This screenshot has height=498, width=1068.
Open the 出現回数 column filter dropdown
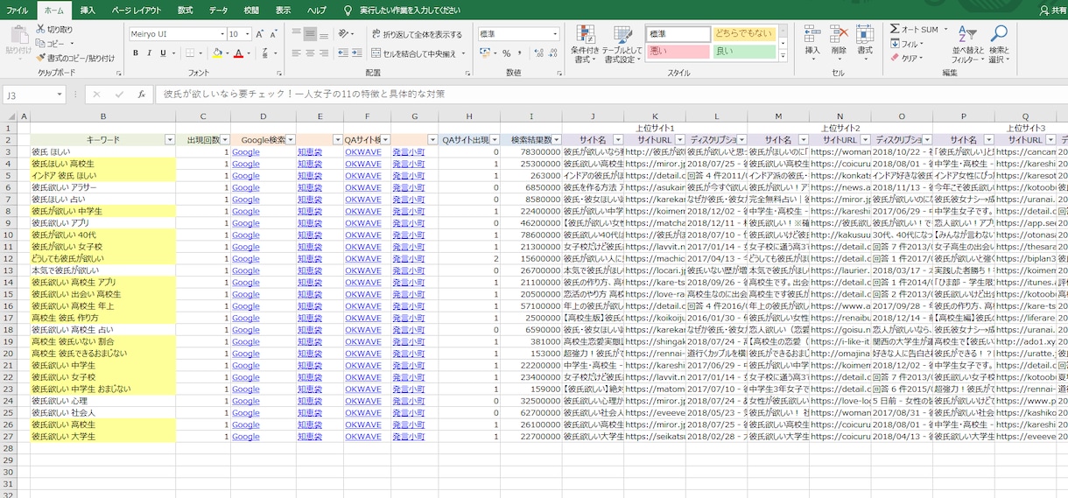pyautogui.click(x=225, y=140)
